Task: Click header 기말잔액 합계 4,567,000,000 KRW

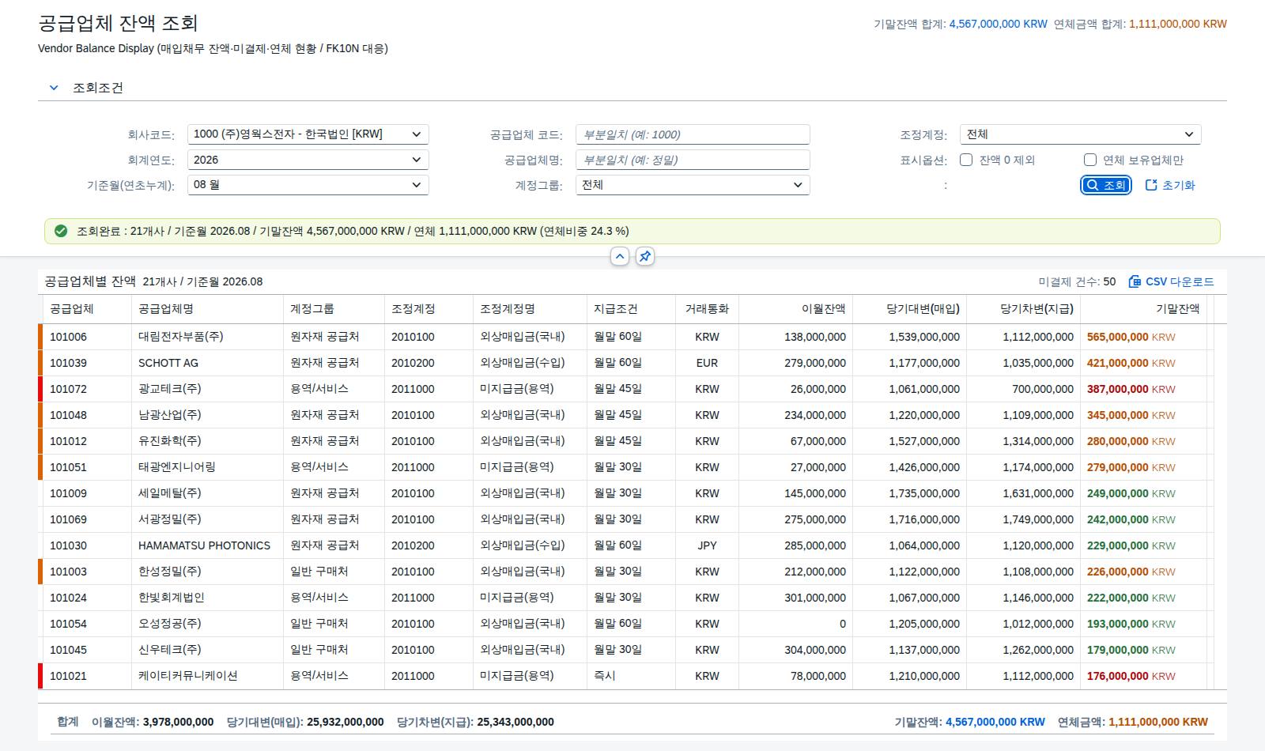Action: click(x=961, y=24)
